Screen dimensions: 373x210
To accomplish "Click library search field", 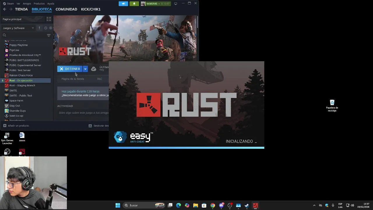I will pos(24,35).
